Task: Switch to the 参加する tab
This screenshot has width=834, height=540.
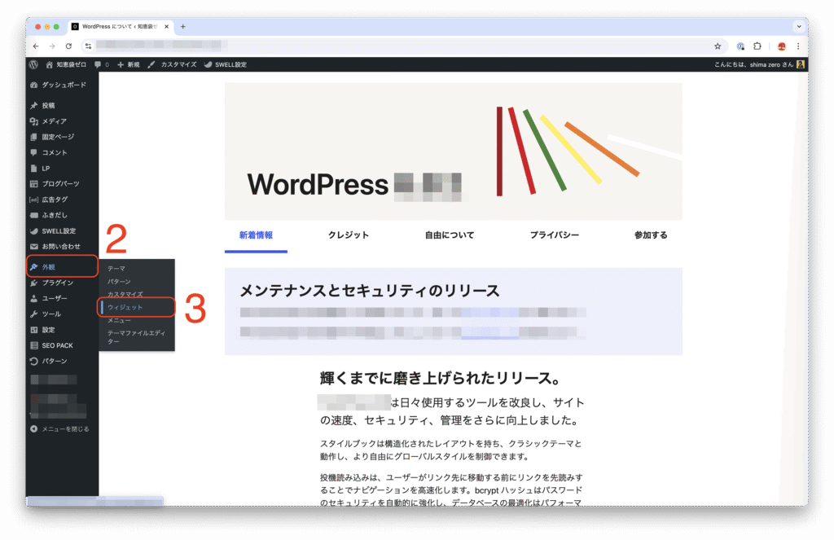Action: click(x=651, y=235)
